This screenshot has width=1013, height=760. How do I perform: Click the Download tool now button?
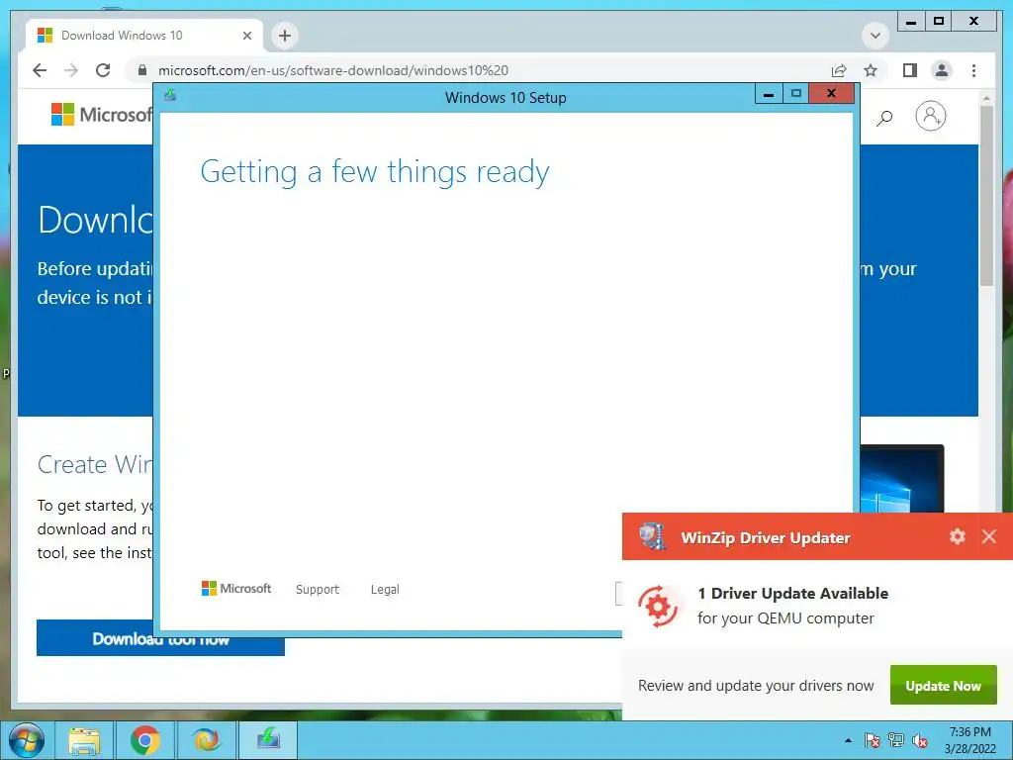coord(160,638)
